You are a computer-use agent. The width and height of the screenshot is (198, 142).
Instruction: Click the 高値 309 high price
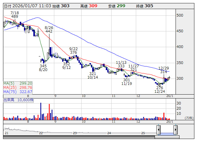click(89, 6)
